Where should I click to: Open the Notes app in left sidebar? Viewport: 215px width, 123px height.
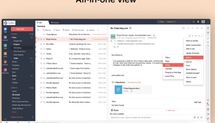(5, 53)
